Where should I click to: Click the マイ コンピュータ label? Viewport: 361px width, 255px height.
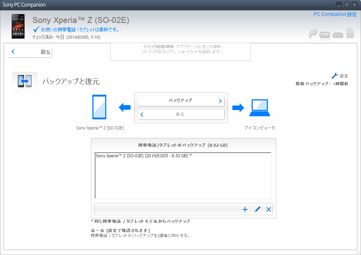(259, 128)
